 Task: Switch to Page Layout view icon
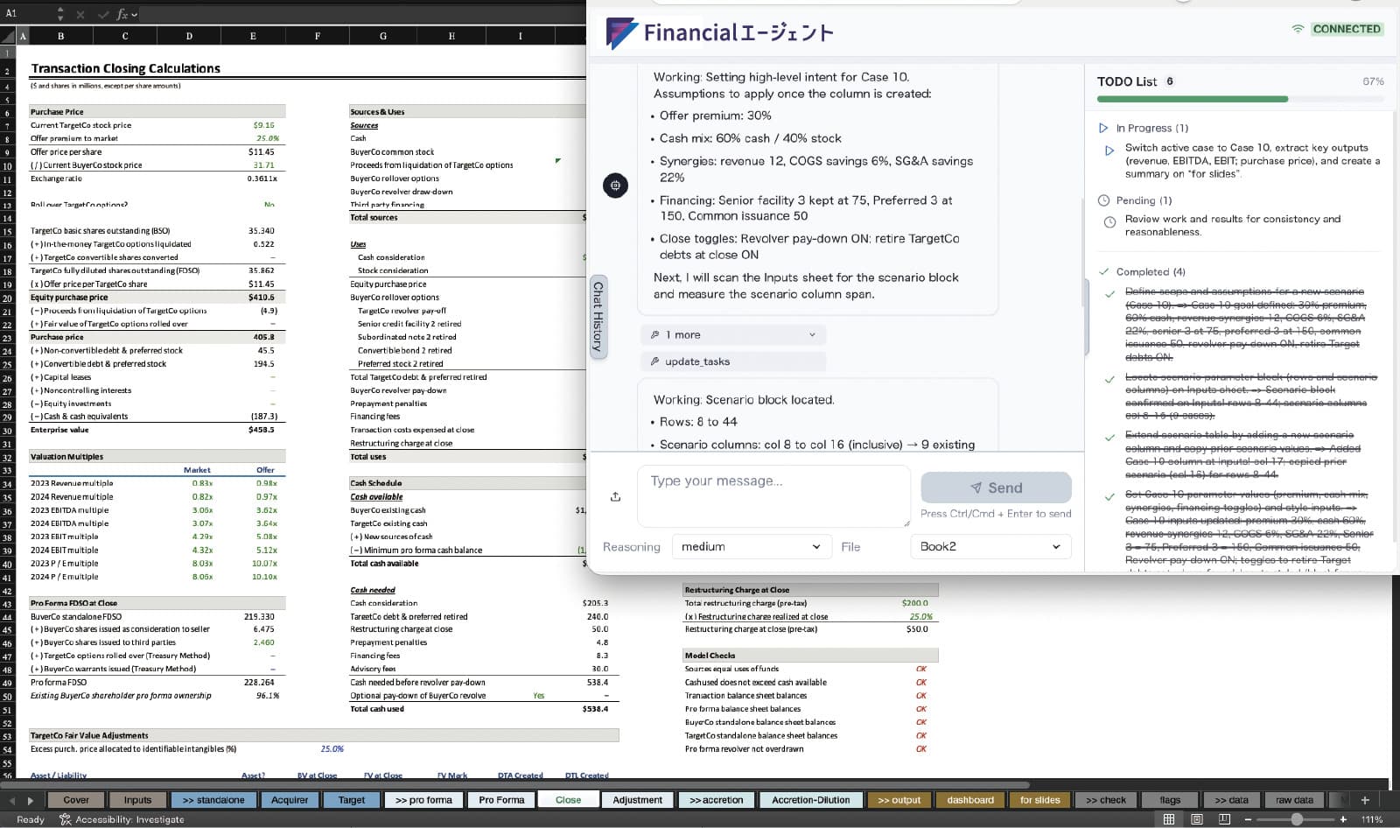pyautogui.click(x=1196, y=819)
